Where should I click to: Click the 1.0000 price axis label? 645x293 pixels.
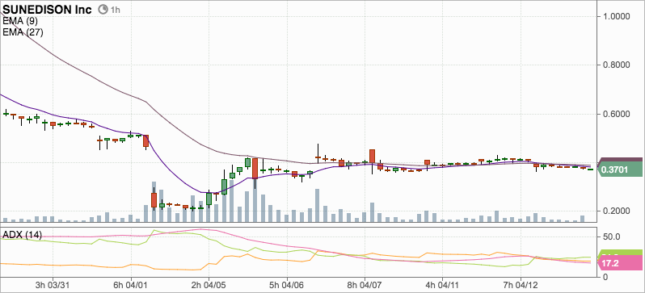pyautogui.click(x=617, y=16)
